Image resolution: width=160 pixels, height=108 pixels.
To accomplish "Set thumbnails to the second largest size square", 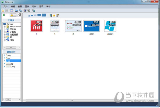I will 39,15.
